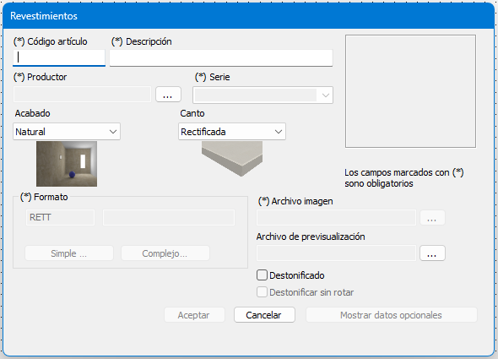This screenshot has height=359, width=498.
Task: Click the browse button for Archivo de previsualización
Action: pyautogui.click(x=432, y=253)
